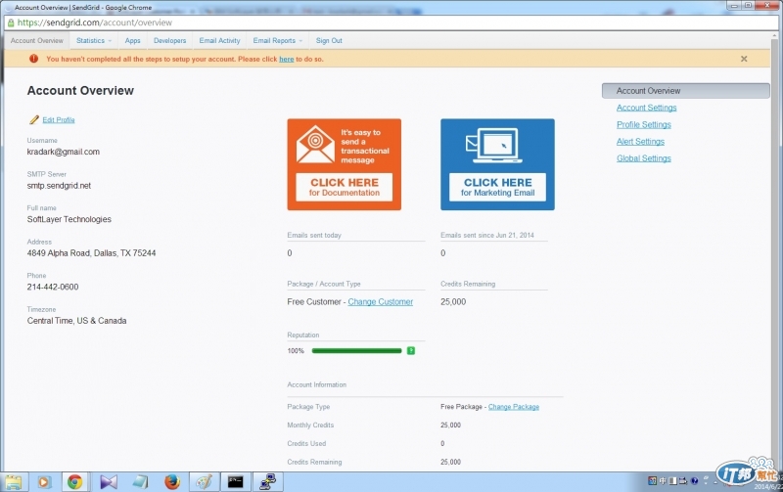Click the envelope icon in the orange transactional card
This screenshot has height=492, width=783.
pyautogui.click(x=315, y=145)
